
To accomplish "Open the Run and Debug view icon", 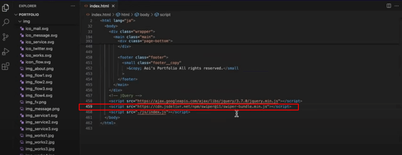I will [x=6, y=51].
